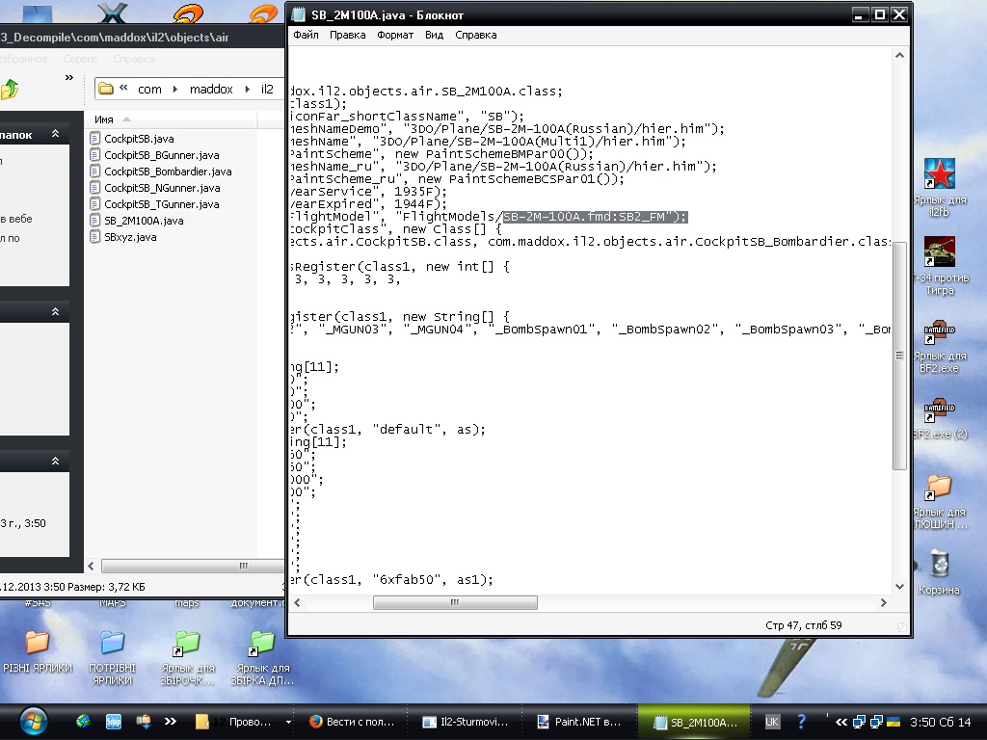The width and height of the screenshot is (987, 740).
Task: Select CockpitSB.java file in Explorer
Action: click(132, 139)
